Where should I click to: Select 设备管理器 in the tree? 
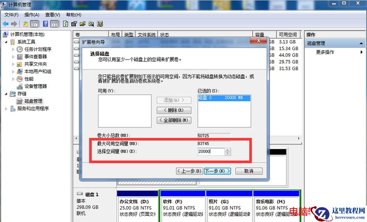[36, 86]
